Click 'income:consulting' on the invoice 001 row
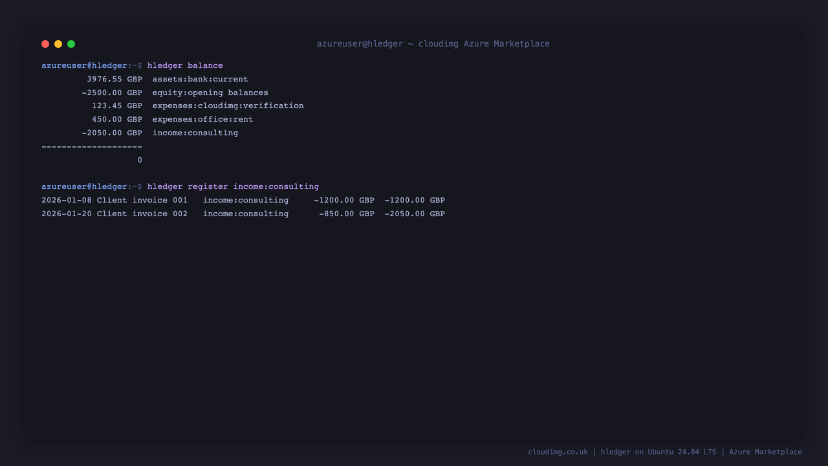828x466 pixels. [246, 200]
